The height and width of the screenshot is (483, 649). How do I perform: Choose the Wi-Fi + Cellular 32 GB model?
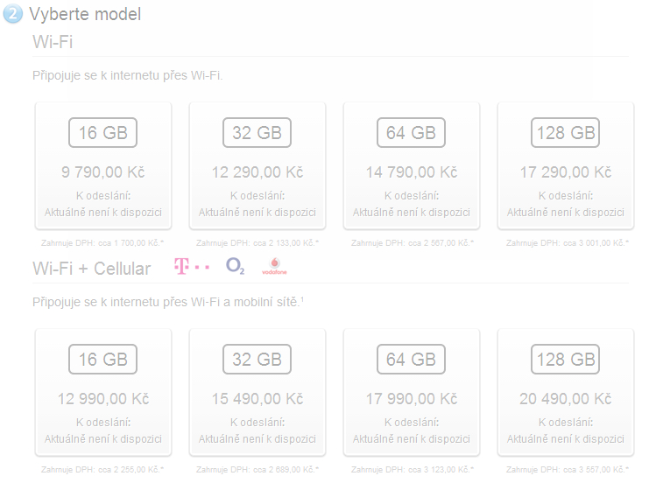[x=257, y=392]
